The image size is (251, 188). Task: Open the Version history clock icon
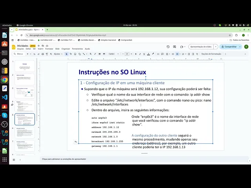[168, 47]
